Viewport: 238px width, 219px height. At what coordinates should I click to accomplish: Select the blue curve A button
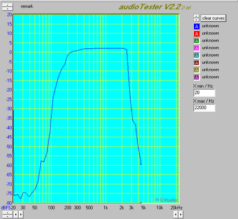197,26
